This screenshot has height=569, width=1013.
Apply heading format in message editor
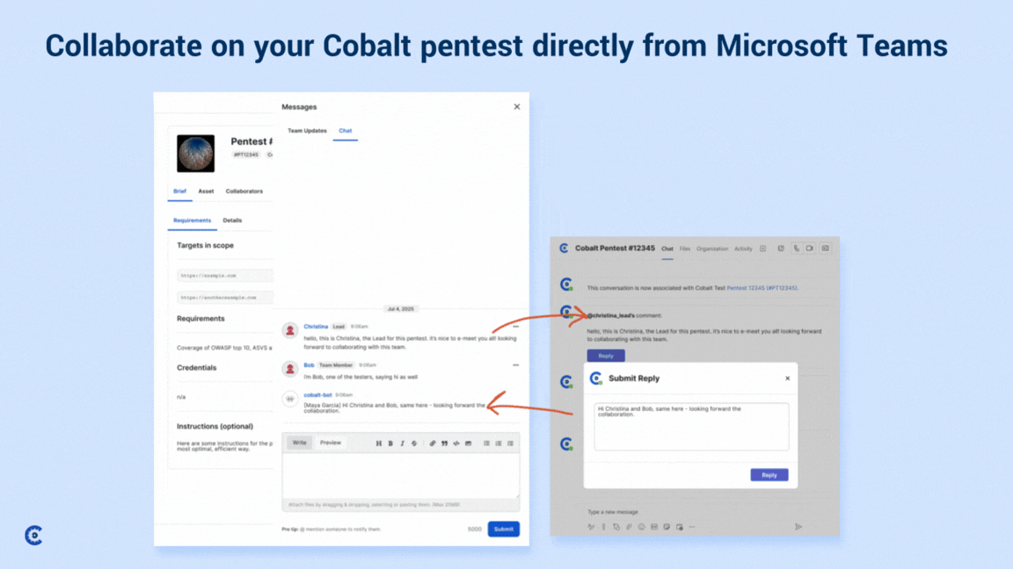pos(379,443)
